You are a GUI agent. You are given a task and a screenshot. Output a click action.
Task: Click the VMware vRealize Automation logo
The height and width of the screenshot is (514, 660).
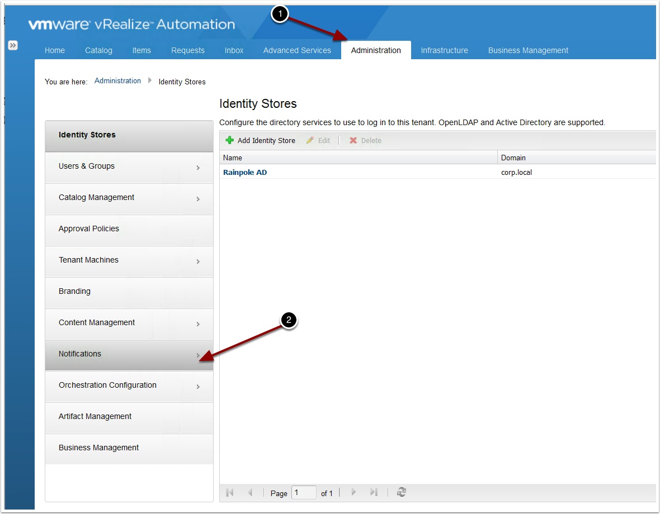tap(131, 25)
